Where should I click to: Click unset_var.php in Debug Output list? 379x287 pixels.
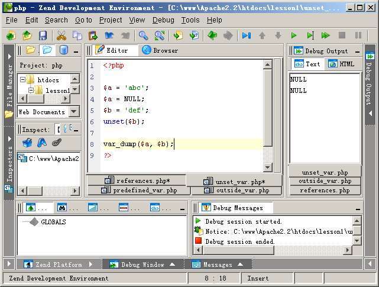coord(325,172)
